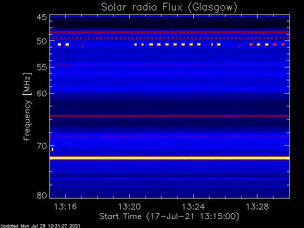Click the 'Frequency [MHz]' axis label
The image size is (304, 228).
point(28,106)
